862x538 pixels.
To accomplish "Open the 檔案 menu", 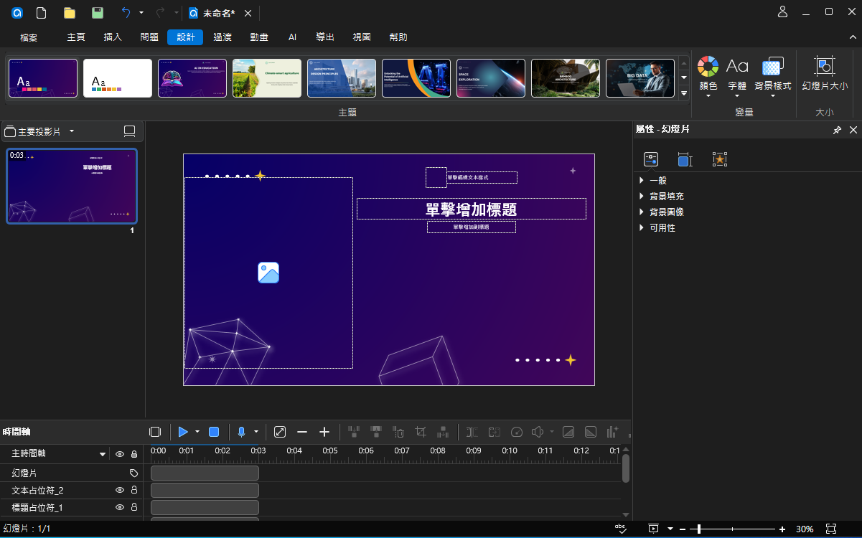I will pos(29,37).
